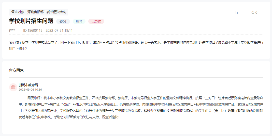The image size is (272, 136).
Task: Click the 官方回复 heading
Action: (16, 70)
